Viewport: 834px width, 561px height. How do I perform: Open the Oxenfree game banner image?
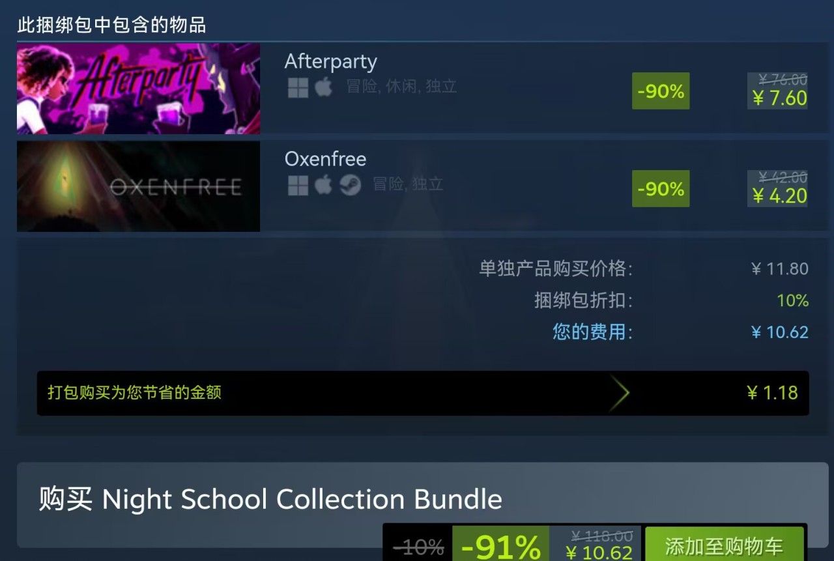tap(138, 186)
